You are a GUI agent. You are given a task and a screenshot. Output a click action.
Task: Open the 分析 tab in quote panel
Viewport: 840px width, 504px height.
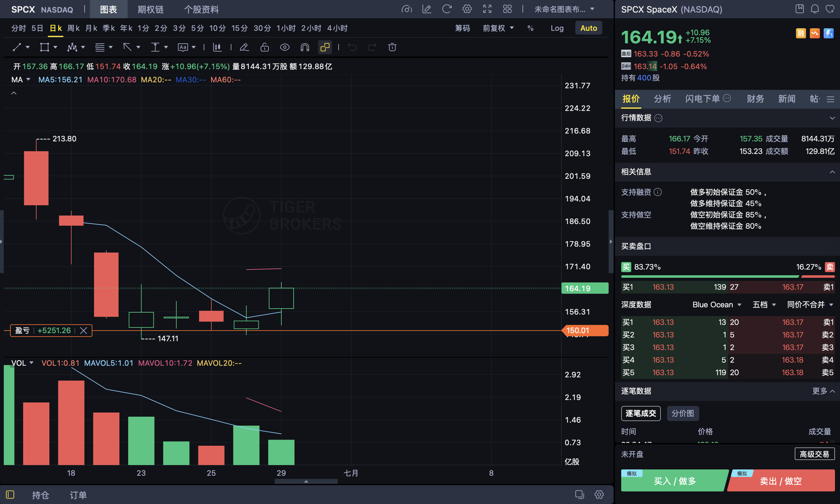pos(662,99)
